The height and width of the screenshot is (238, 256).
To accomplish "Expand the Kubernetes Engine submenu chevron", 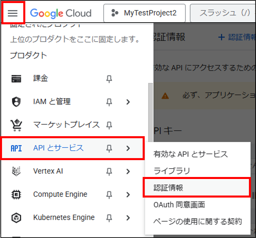I will click(x=128, y=218).
